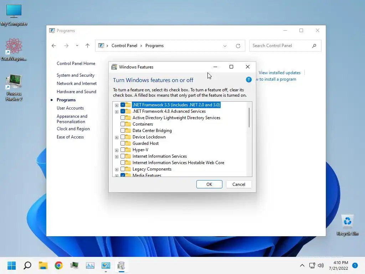The width and height of the screenshot is (365, 274).
Task: Expand .NET Framework 4.8 Advanced Services node
Action: tap(117, 112)
